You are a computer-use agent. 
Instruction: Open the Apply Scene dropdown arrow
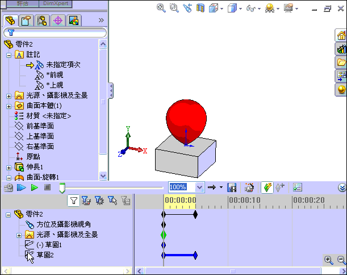pos(278,9)
